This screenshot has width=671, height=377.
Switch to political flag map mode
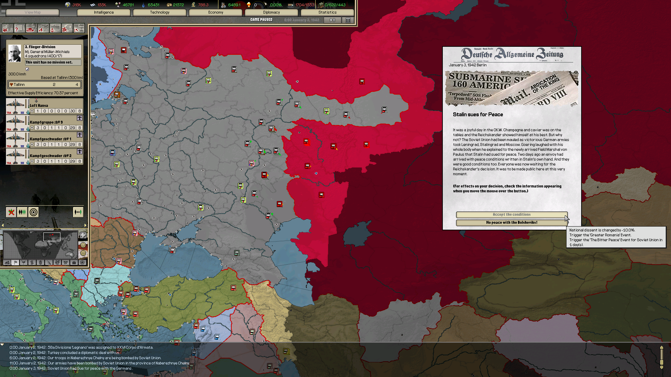pos(15,263)
